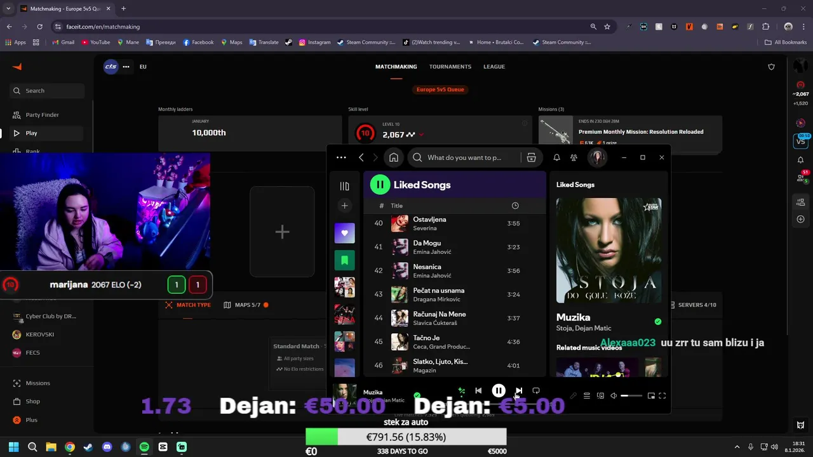Click Europe 5v5 Queue label

[440, 89]
